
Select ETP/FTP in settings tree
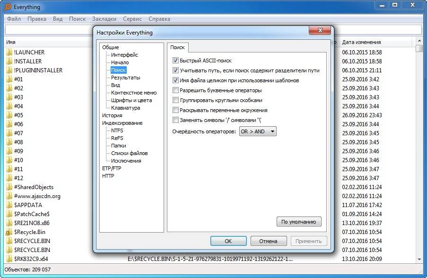click(x=112, y=168)
